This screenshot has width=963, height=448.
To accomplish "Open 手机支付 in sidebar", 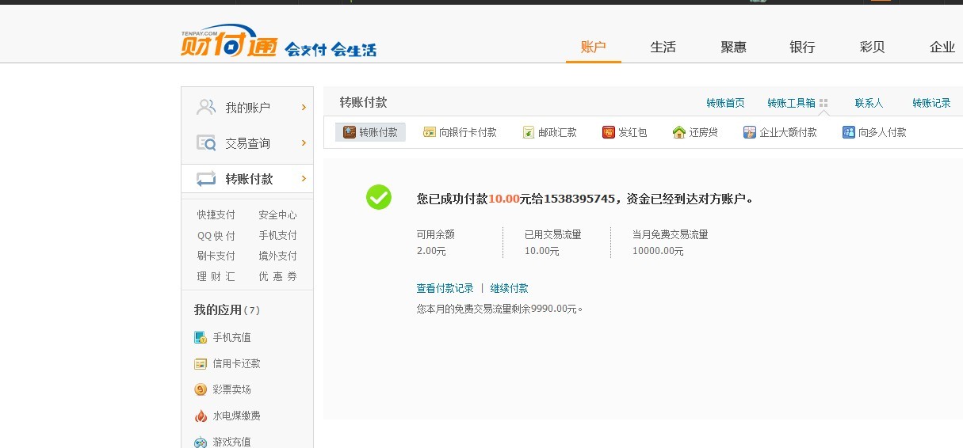I will (x=277, y=235).
